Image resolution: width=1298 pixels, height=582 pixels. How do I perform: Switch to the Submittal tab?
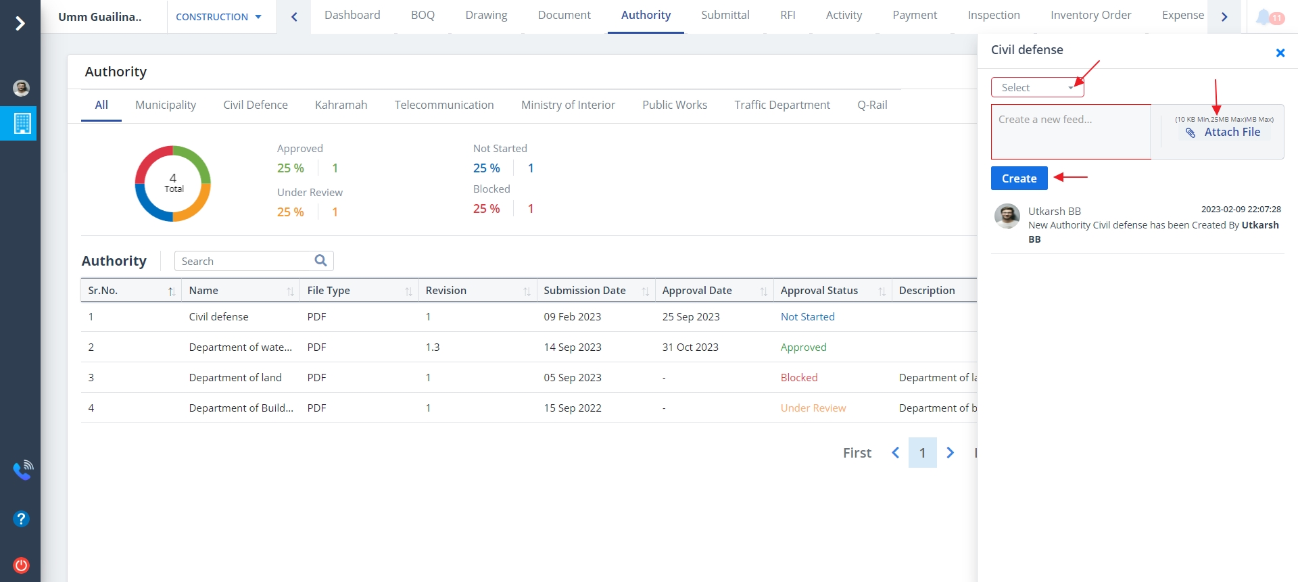point(725,15)
